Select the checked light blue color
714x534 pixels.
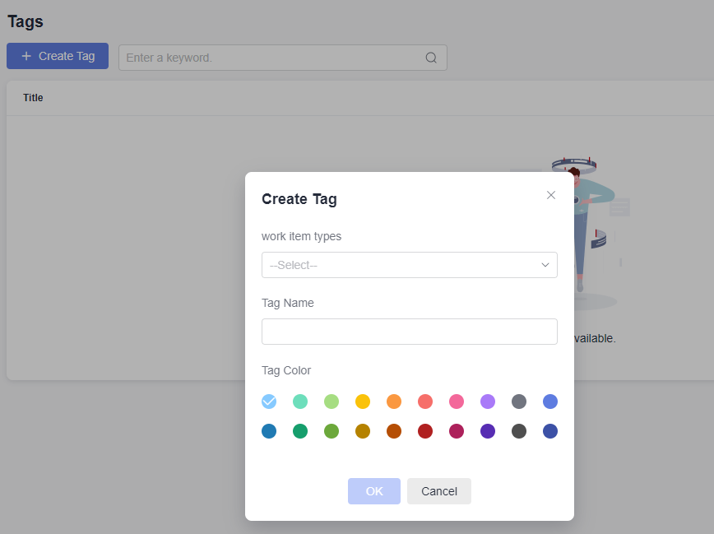click(x=269, y=402)
